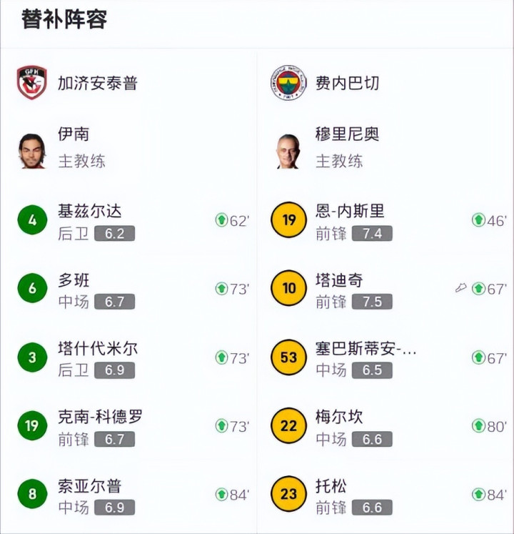Select the 替补阵容 section heading
This screenshot has width=514, height=534.
click(x=64, y=19)
